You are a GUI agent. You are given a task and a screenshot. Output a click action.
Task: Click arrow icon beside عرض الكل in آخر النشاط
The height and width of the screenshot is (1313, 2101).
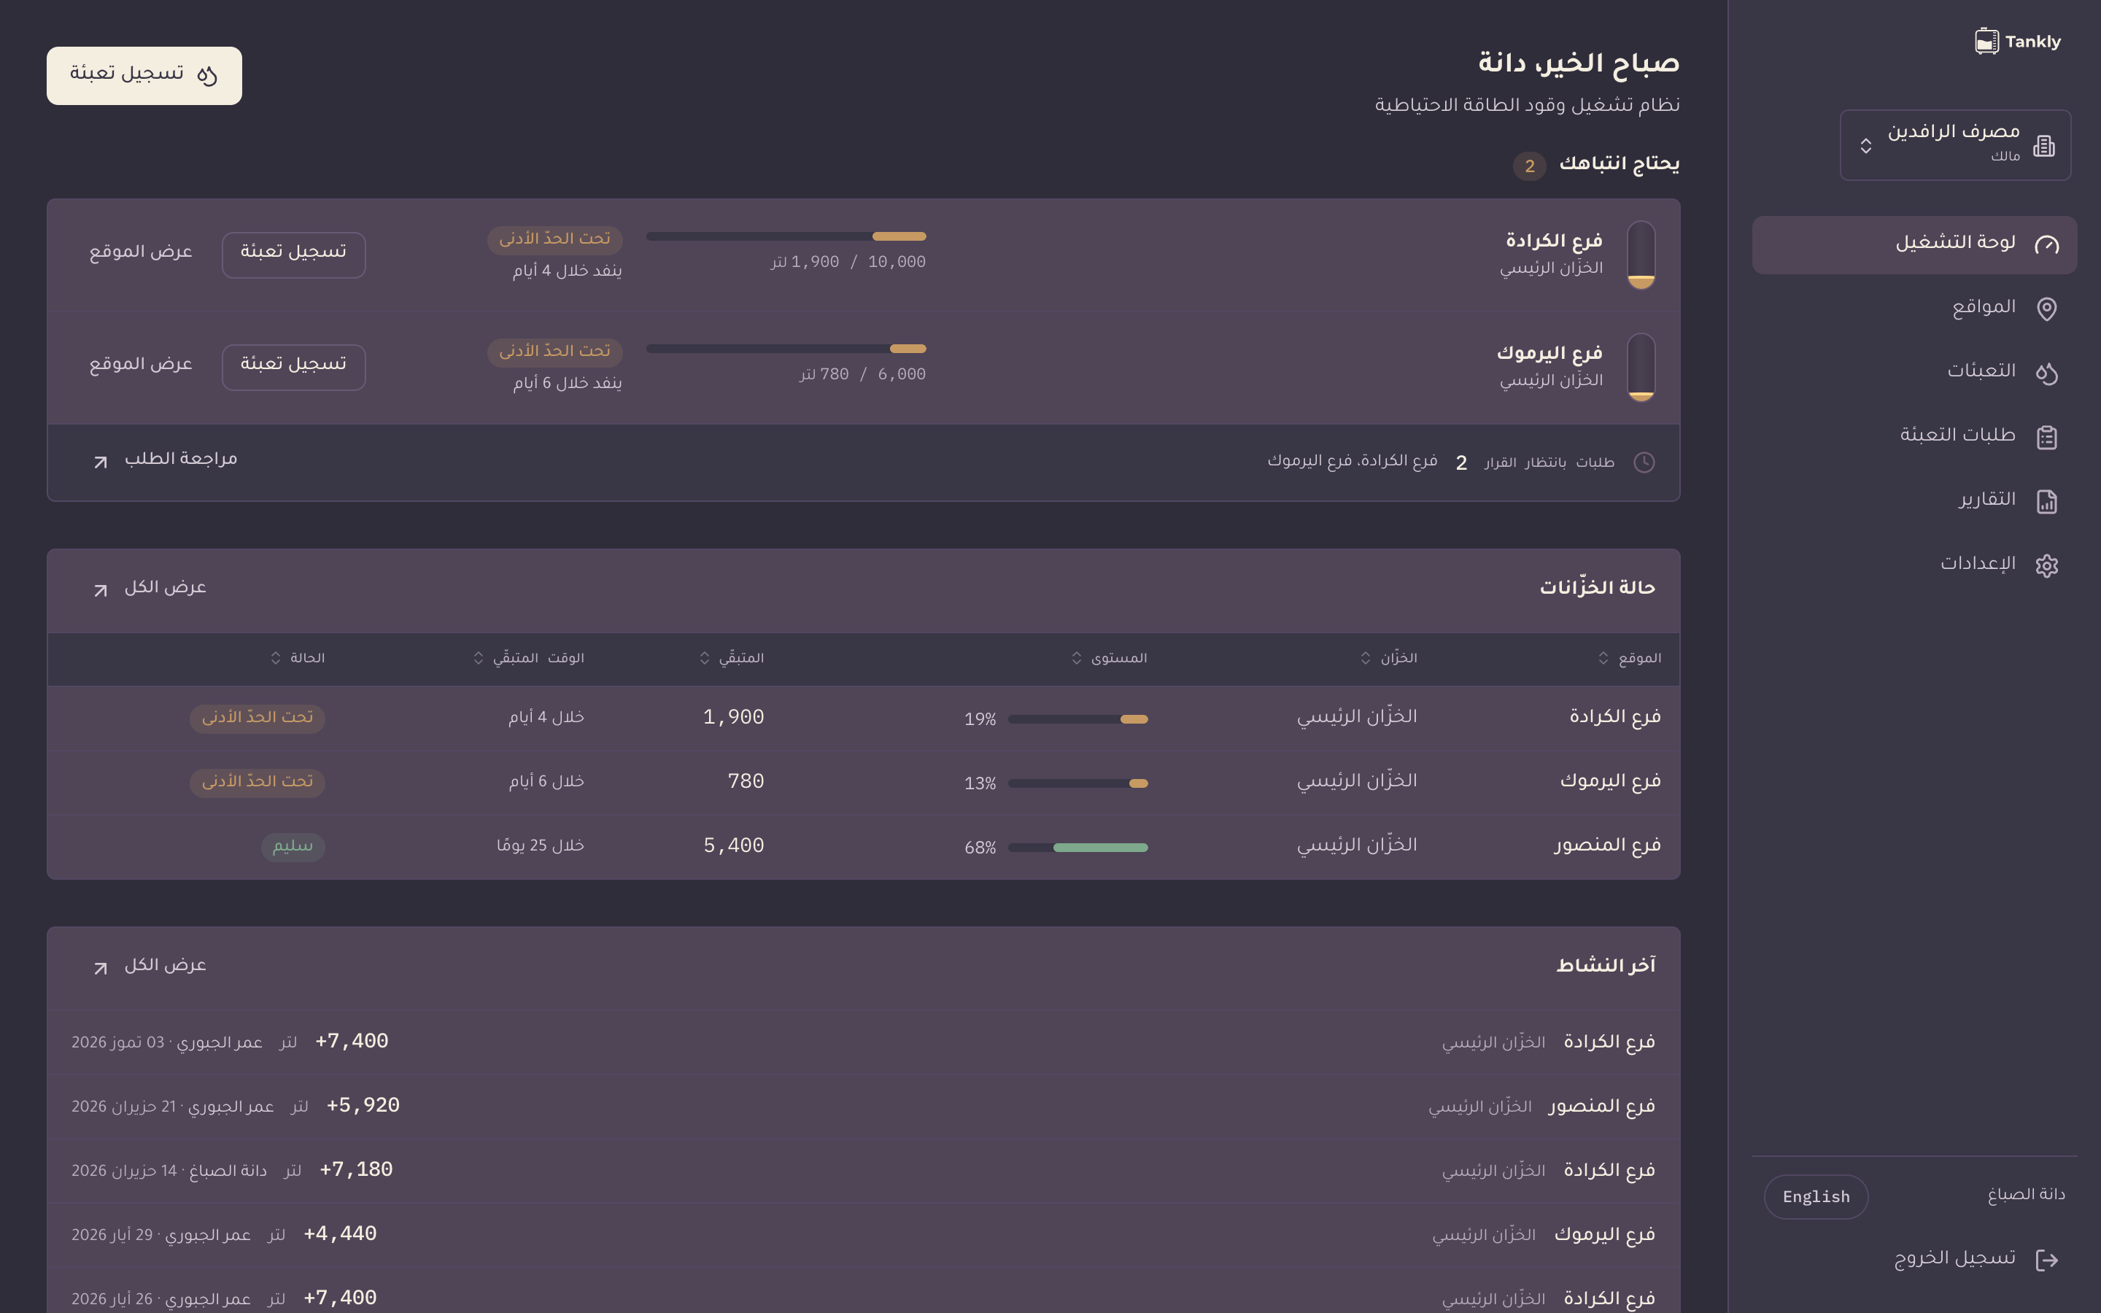coord(101,968)
